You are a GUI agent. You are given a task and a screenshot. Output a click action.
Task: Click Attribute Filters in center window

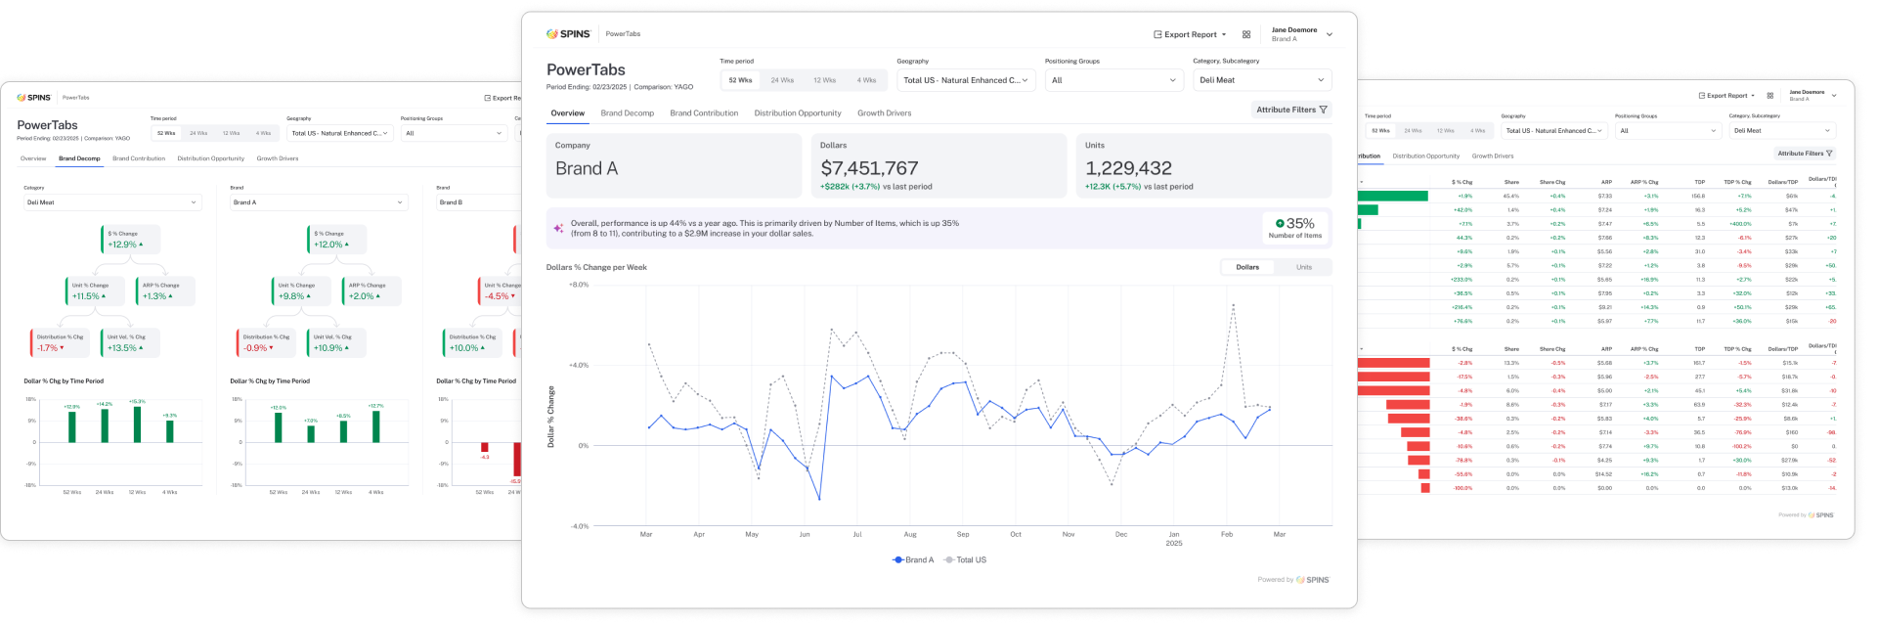1291,110
